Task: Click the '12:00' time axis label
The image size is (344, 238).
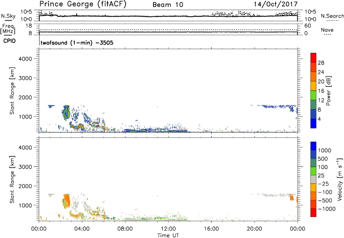Action: tap(168, 229)
